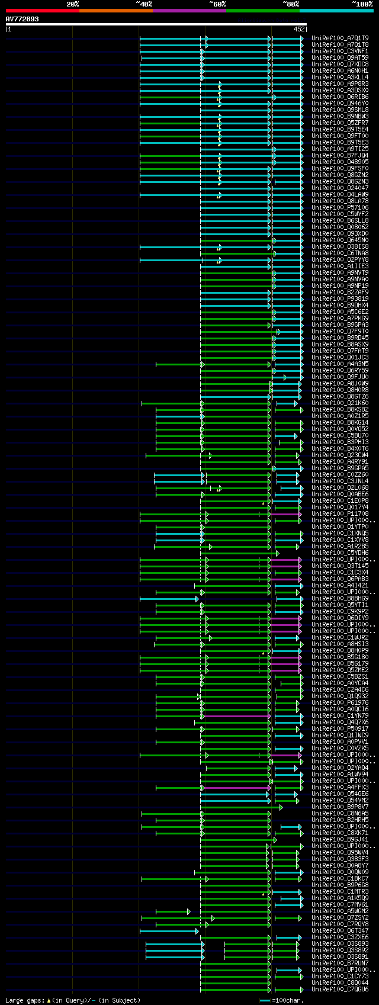The image size is (379, 1005).
Task: Open hit UniRef100_A7Q1T9
Action: click(340, 38)
